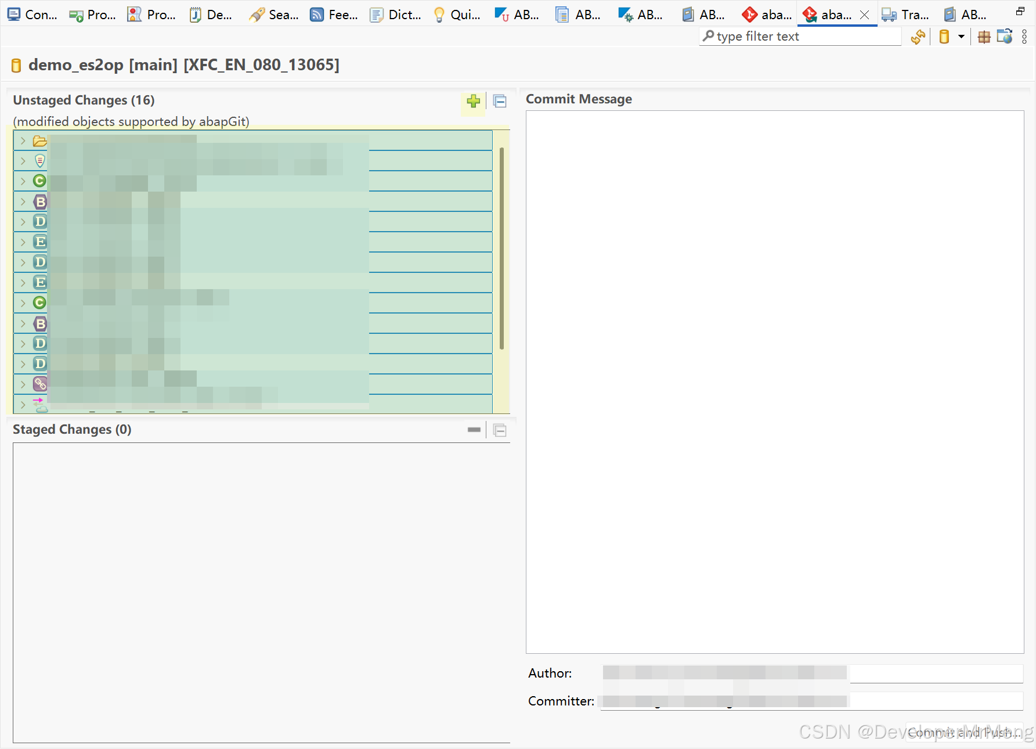Viewport: 1036px width, 749px height.
Task: Unstage objects with the minus icon
Action: (x=474, y=430)
